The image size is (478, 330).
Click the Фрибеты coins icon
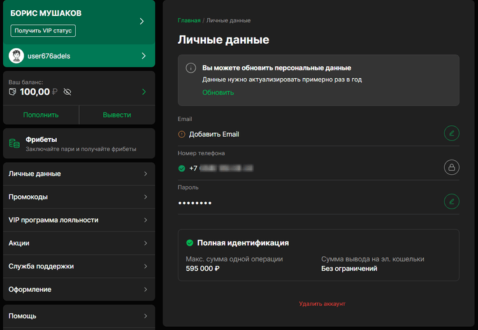click(x=14, y=143)
